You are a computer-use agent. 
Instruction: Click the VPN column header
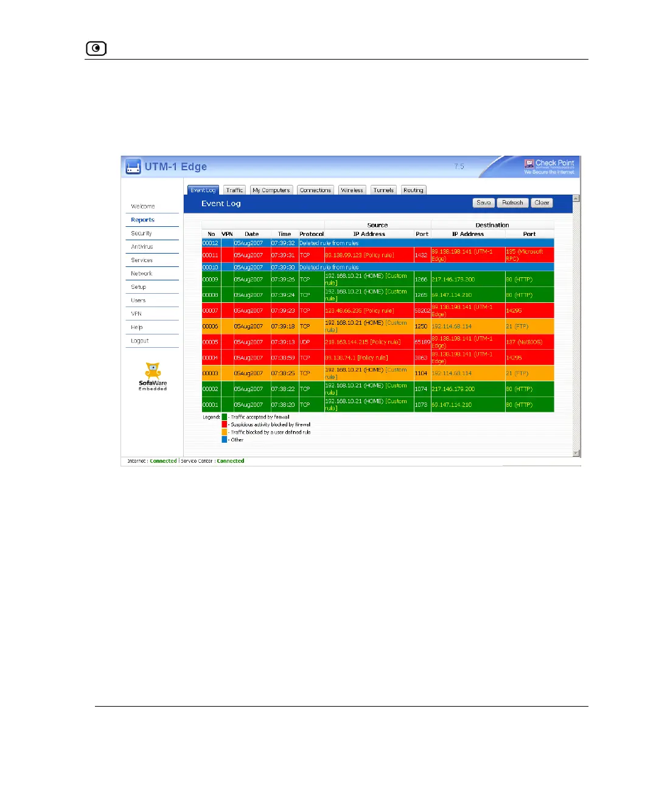[x=227, y=234]
